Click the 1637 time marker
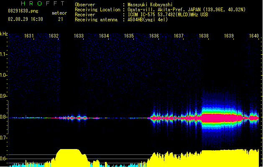This screenshot has height=167, width=263. pyautogui.click(x=179, y=36)
